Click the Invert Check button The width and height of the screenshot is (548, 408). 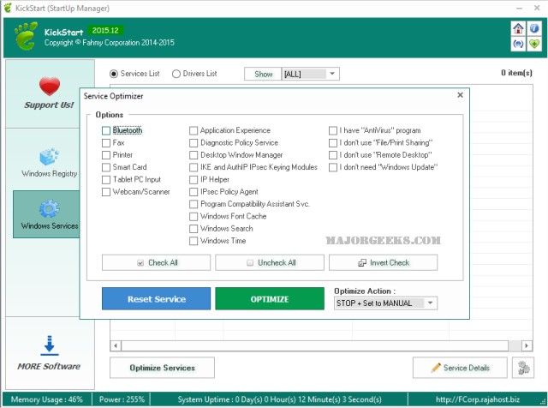[383, 263]
